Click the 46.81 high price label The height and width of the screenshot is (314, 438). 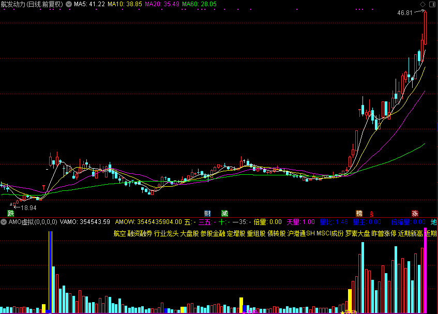pyautogui.click(x=405, y=13)
